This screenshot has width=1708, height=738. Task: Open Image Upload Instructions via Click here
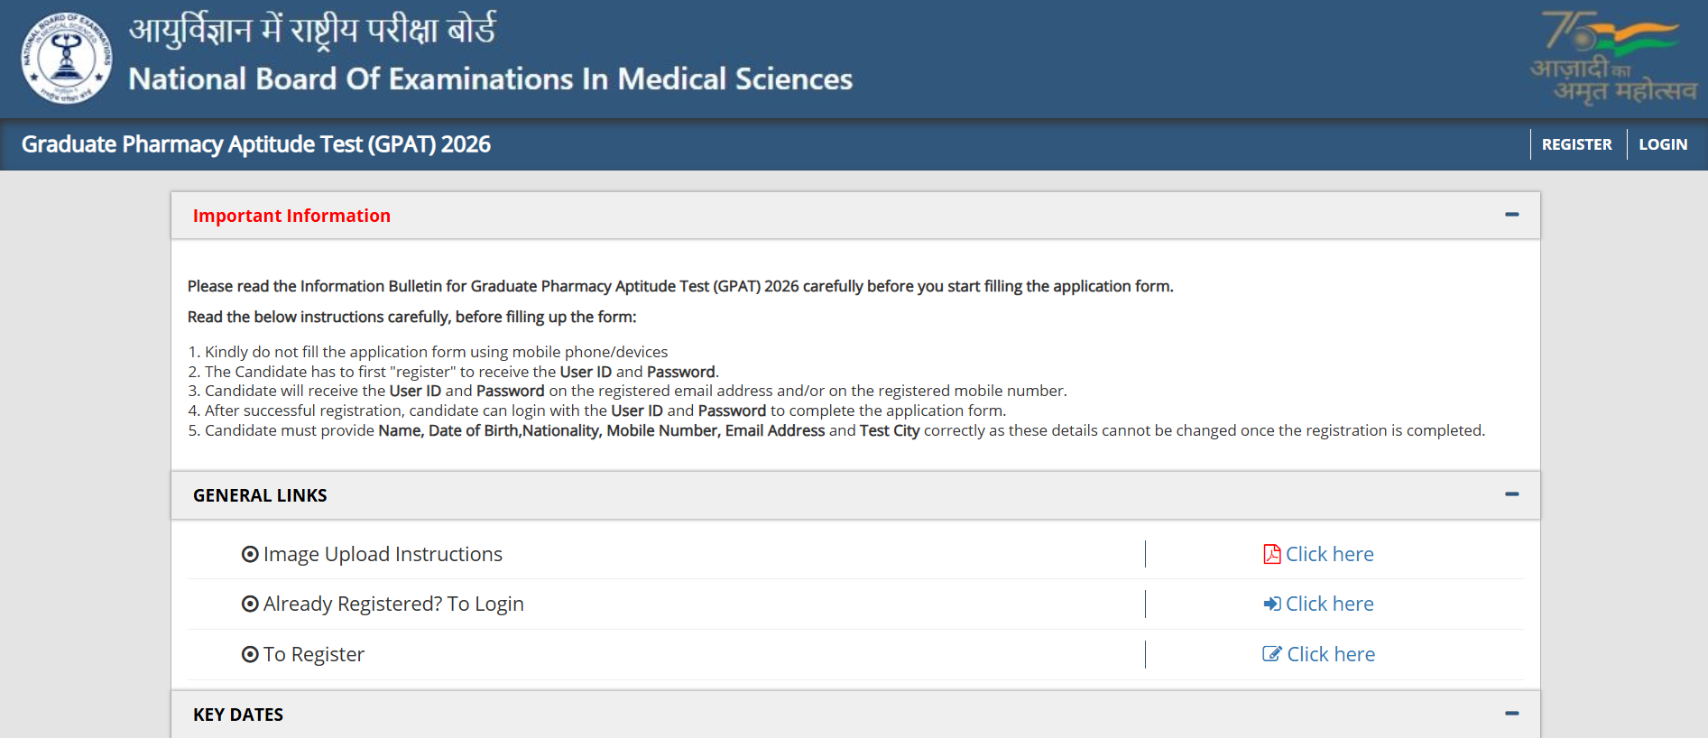point(1329,554)
